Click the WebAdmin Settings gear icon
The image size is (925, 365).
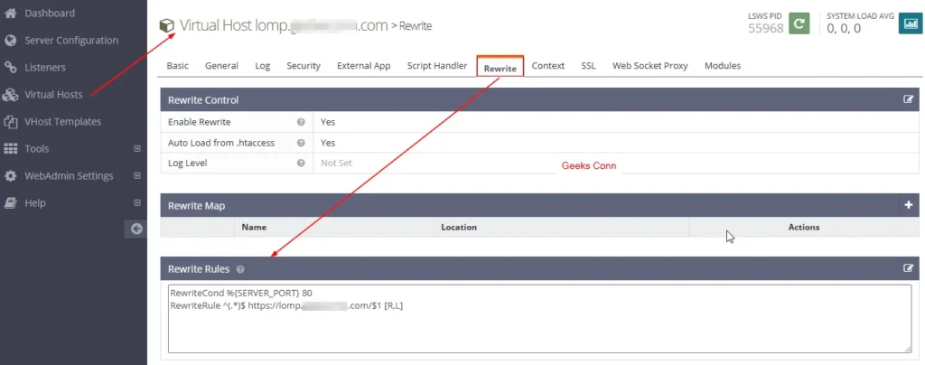point(10,175)
